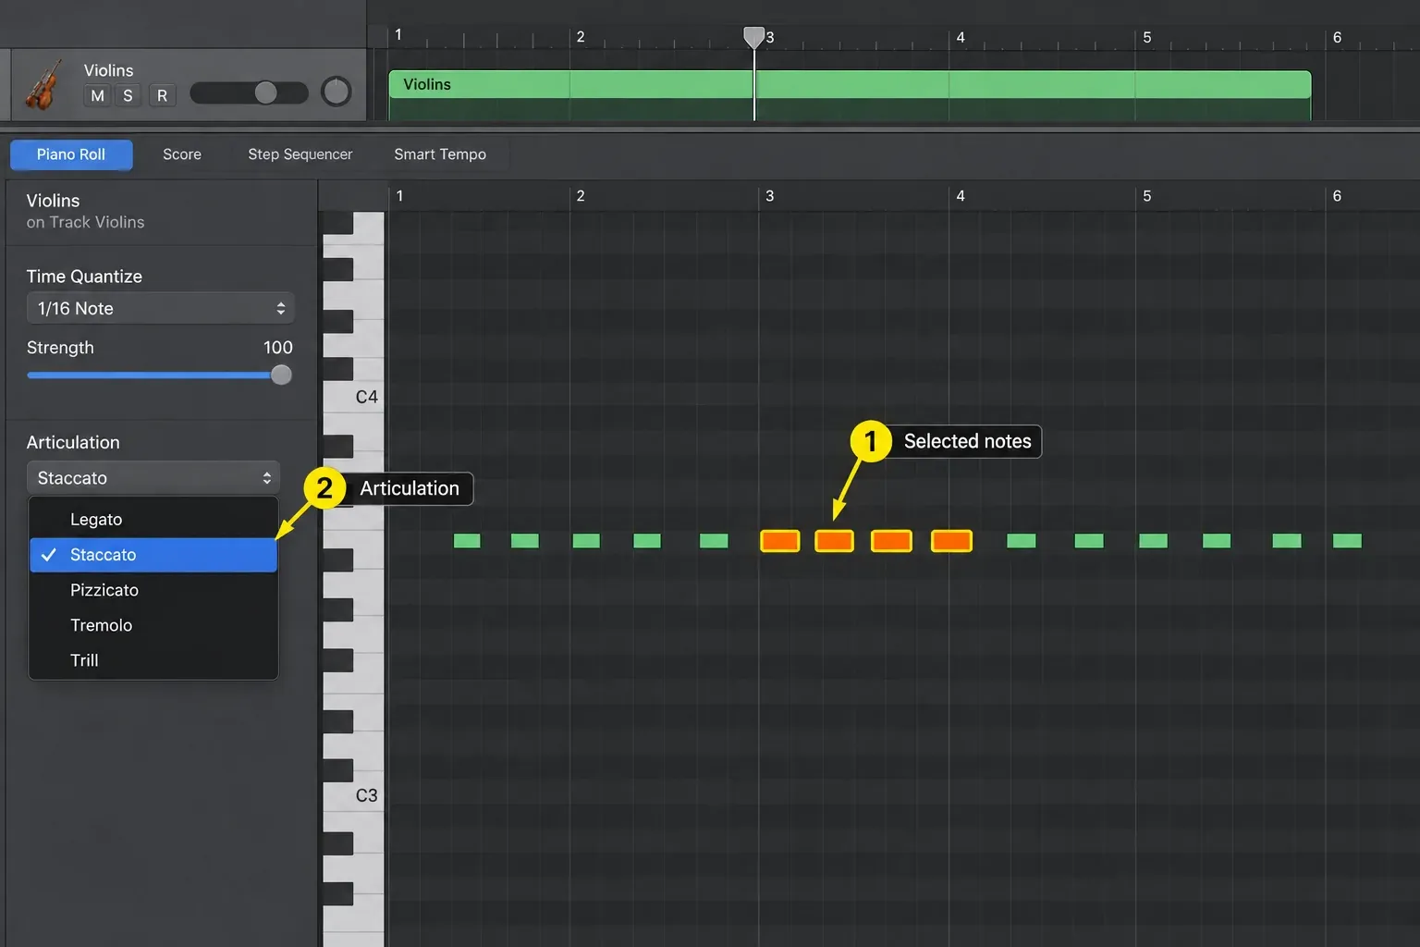Choose Trill from articulation menu
1420x947 pixels.
coord(153,660)
